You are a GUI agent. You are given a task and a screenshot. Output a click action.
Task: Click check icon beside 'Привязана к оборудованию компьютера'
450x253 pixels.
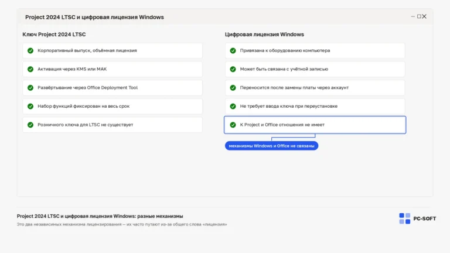pyautogui.click(x=233, y=50)
